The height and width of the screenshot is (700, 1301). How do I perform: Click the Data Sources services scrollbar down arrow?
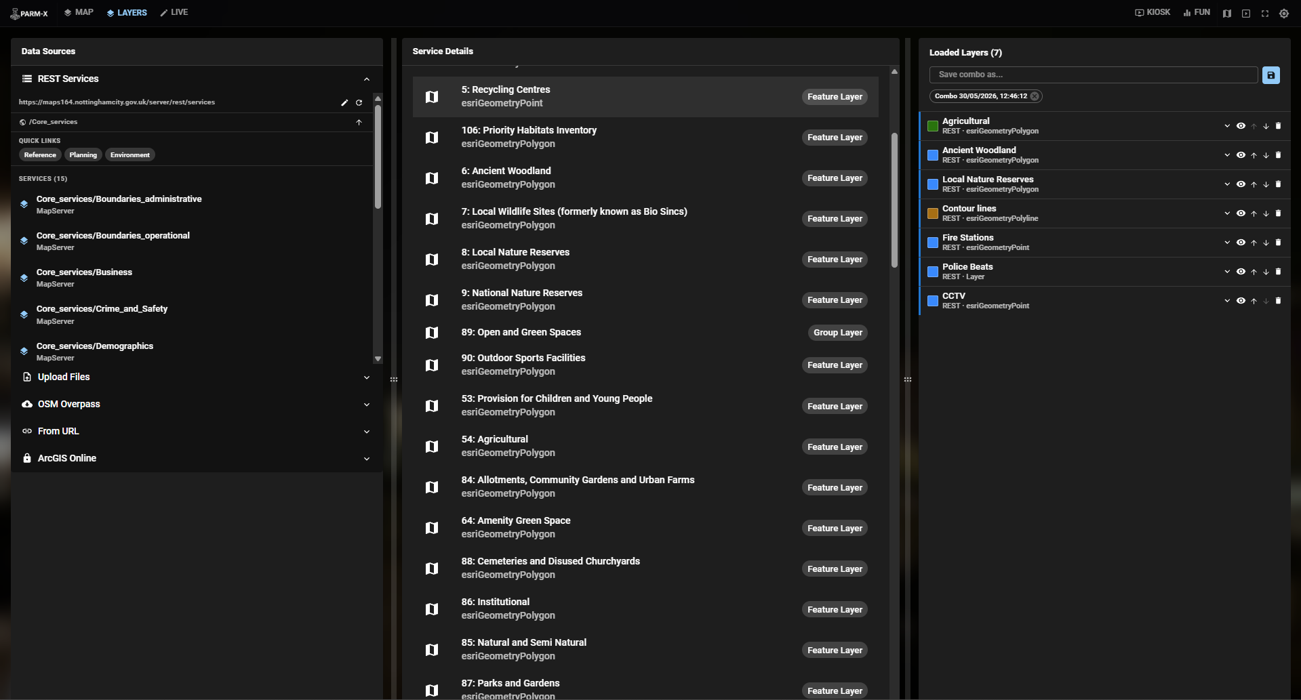coord(378,359)
